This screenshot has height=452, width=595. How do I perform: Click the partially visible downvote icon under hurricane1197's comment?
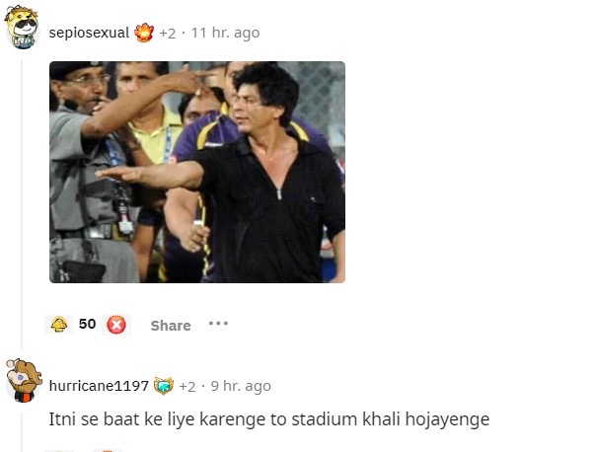click(x=108, y=450)
